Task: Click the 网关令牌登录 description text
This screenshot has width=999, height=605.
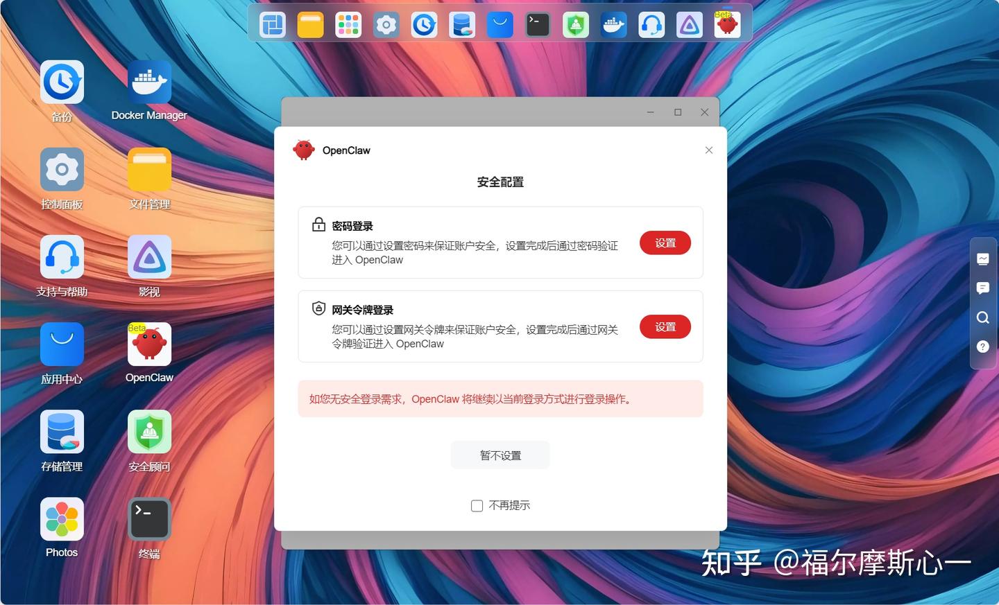Action: click(x=475, y=337)
